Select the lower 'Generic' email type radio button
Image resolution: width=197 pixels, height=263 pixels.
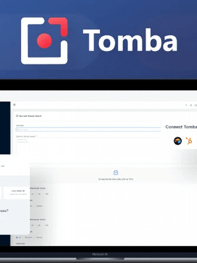tap(35, 237)
